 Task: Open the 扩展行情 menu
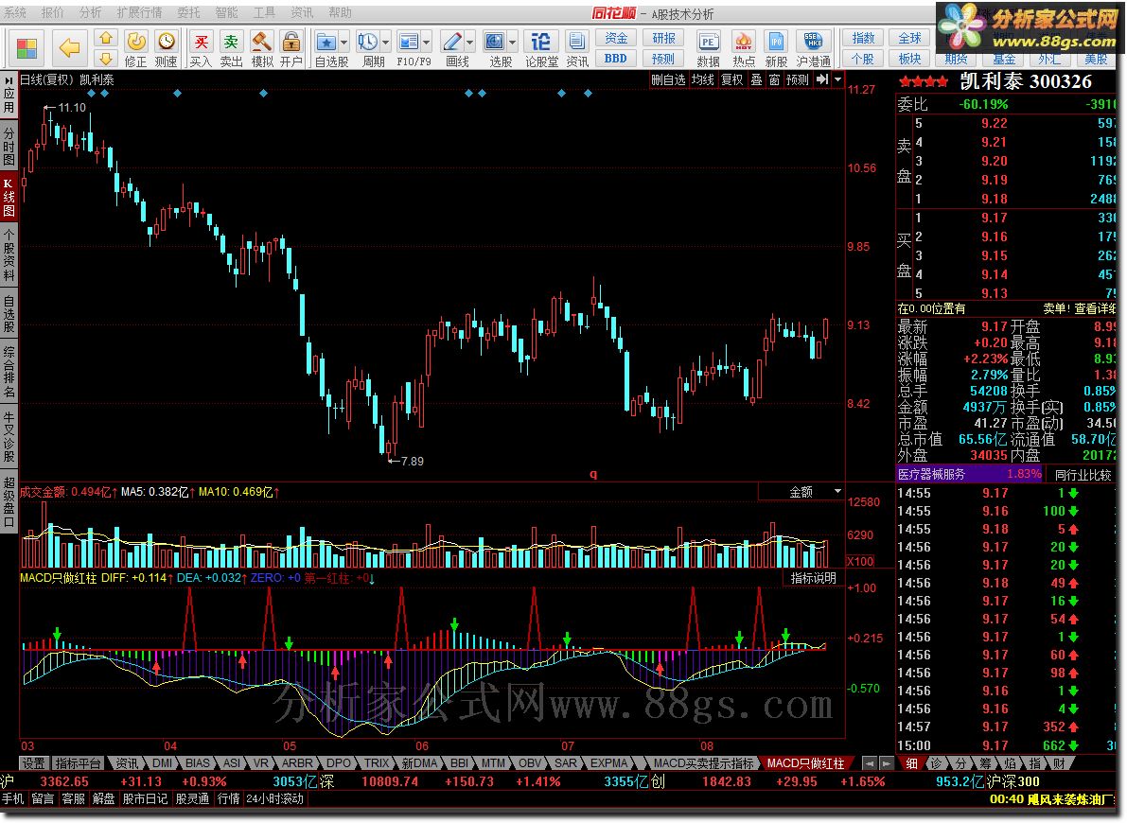(x=139, y=13)
